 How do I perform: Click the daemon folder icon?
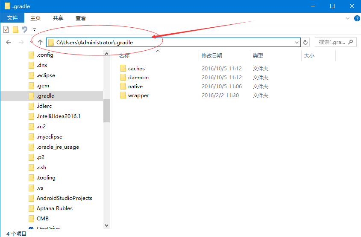[123, 77]
